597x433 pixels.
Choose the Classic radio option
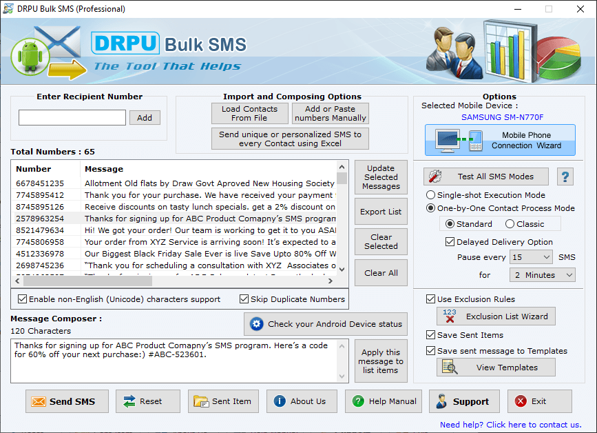[510, 224]
